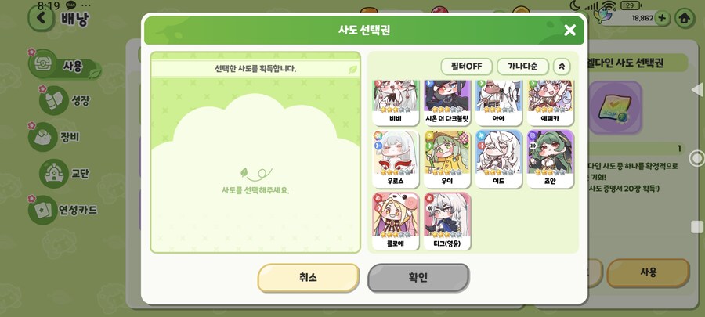
Task: Click the 취소 cancel button
Action: [x=308, y=278]
